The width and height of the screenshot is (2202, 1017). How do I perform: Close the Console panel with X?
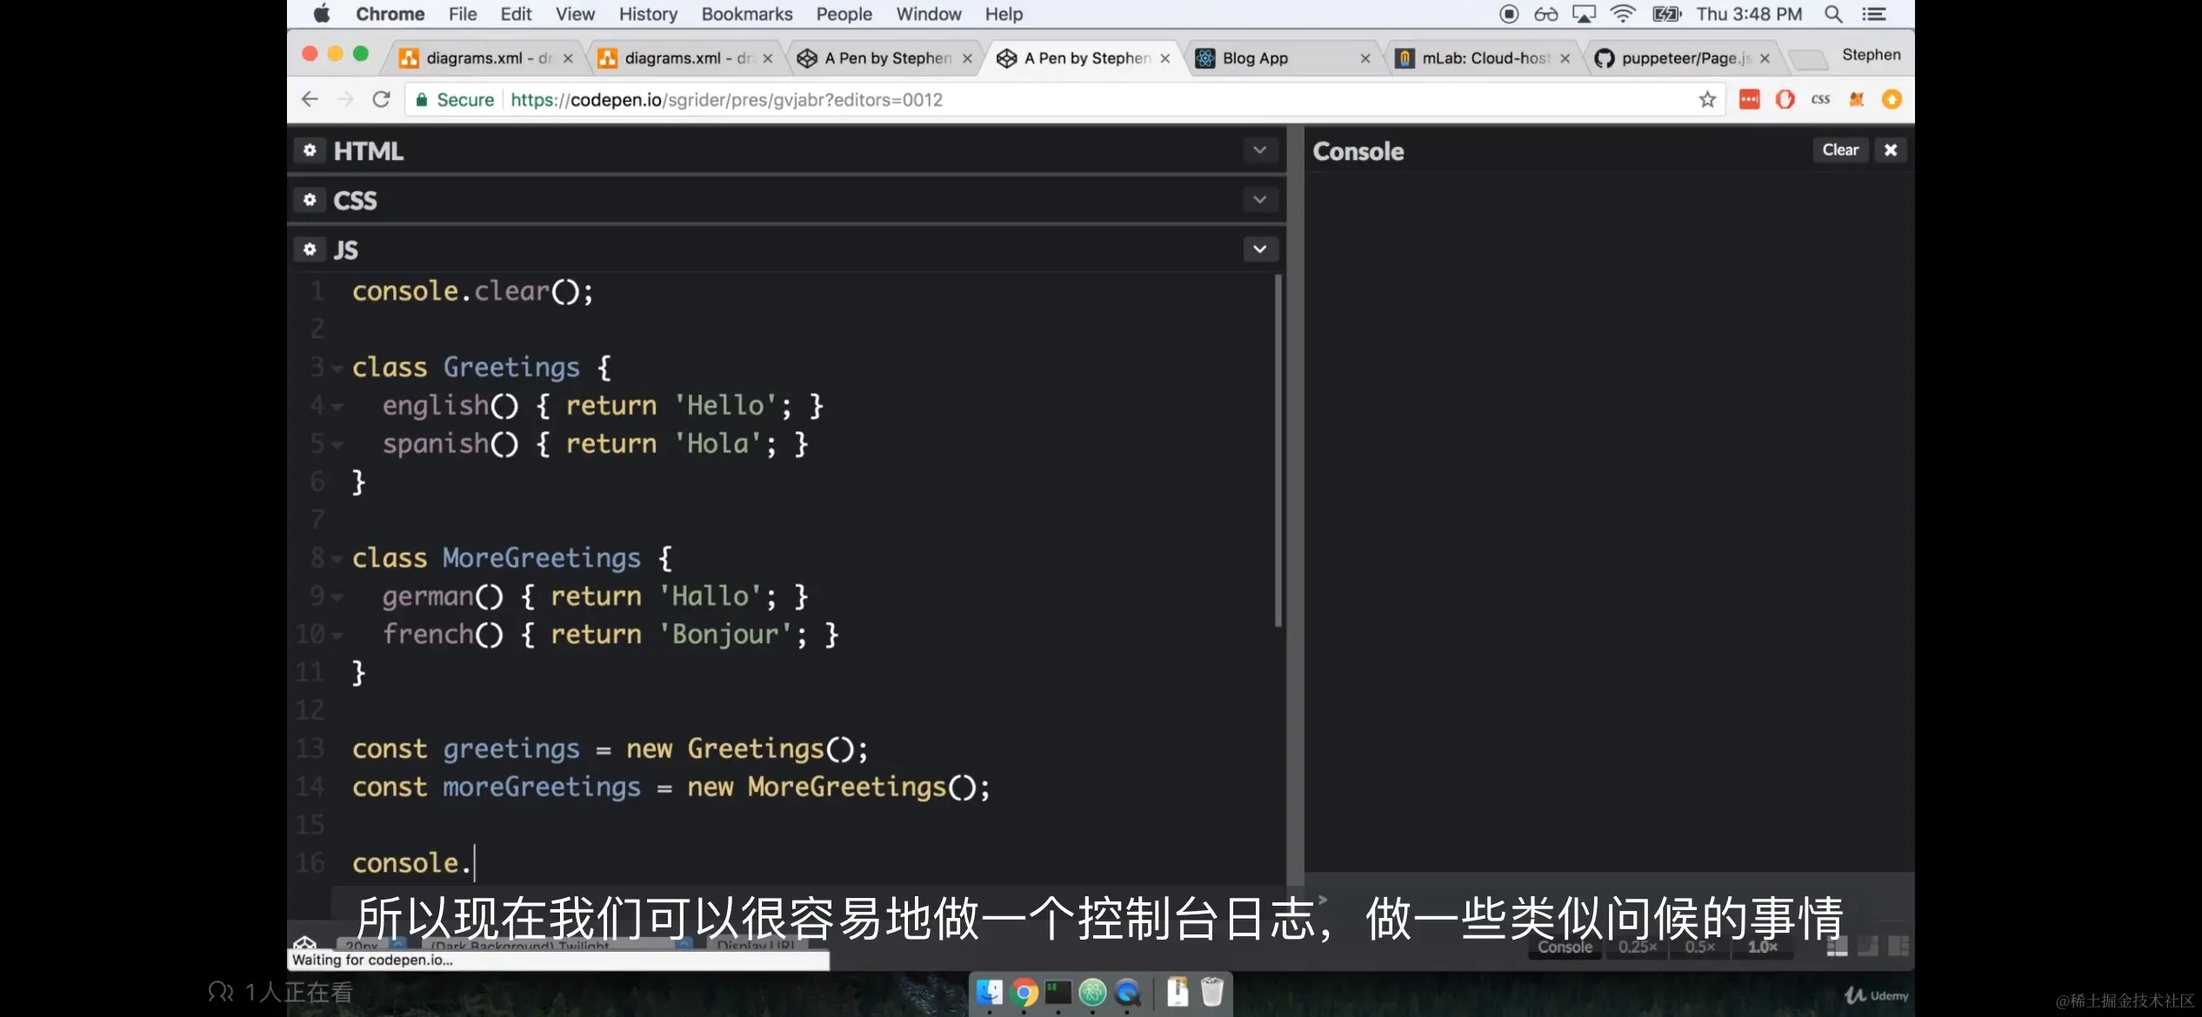1890,150
